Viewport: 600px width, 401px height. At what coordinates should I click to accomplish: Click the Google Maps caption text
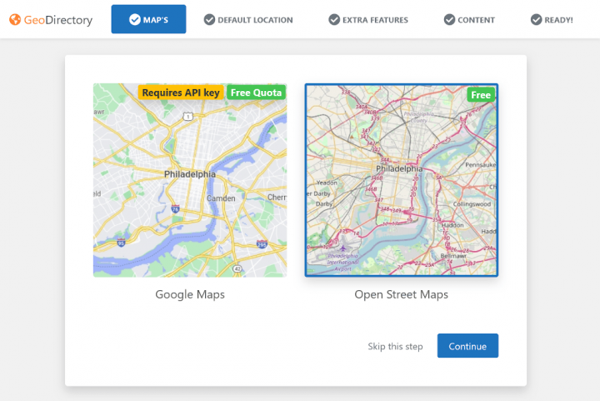click(x=190, y=294)
